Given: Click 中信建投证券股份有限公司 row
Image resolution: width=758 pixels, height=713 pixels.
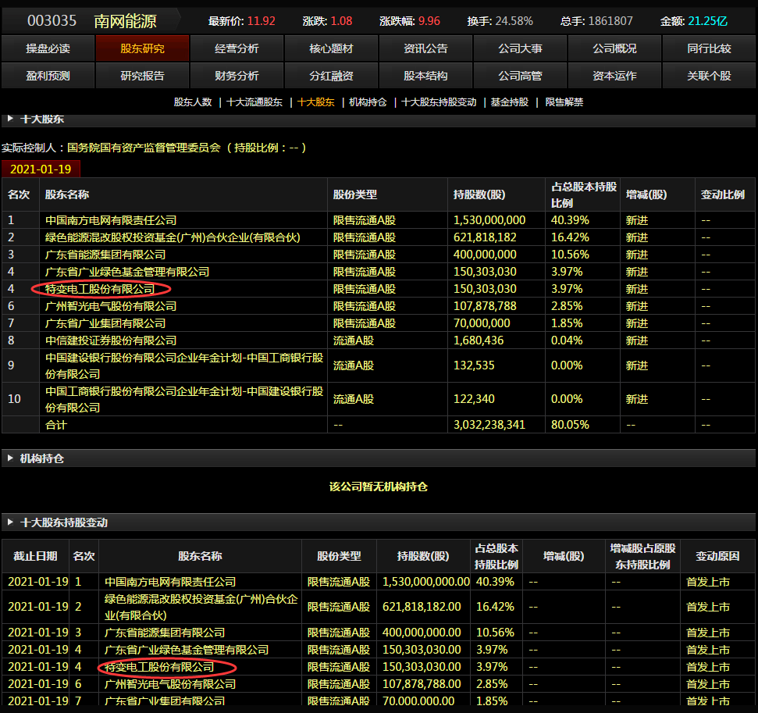Looking at the screenshot, I should tap(111, 340).
